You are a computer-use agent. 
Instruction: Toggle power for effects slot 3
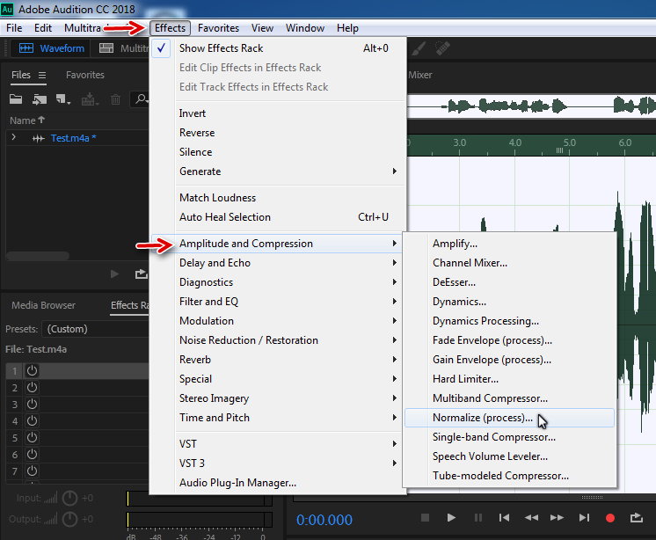[33, 405]
